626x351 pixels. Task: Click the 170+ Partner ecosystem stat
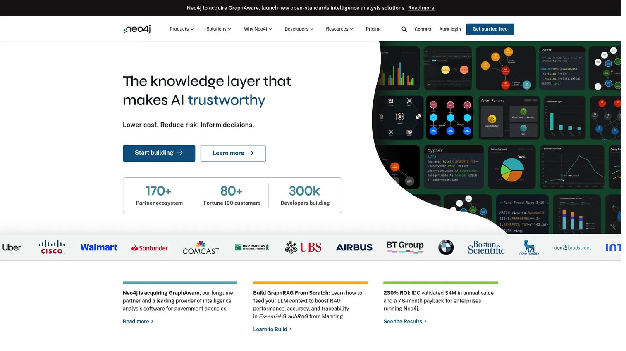pos(159,196)
